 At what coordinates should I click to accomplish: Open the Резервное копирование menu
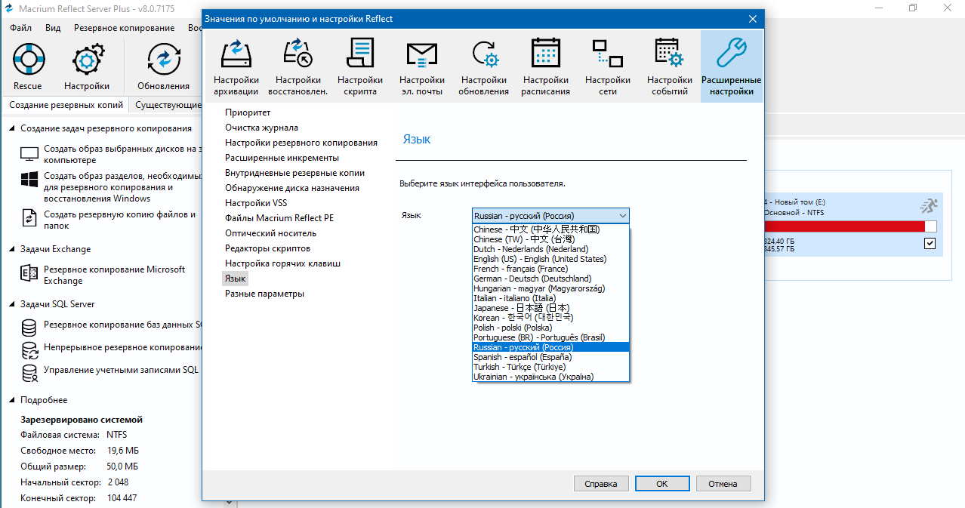pyautogui.click(x=124, y=28)
